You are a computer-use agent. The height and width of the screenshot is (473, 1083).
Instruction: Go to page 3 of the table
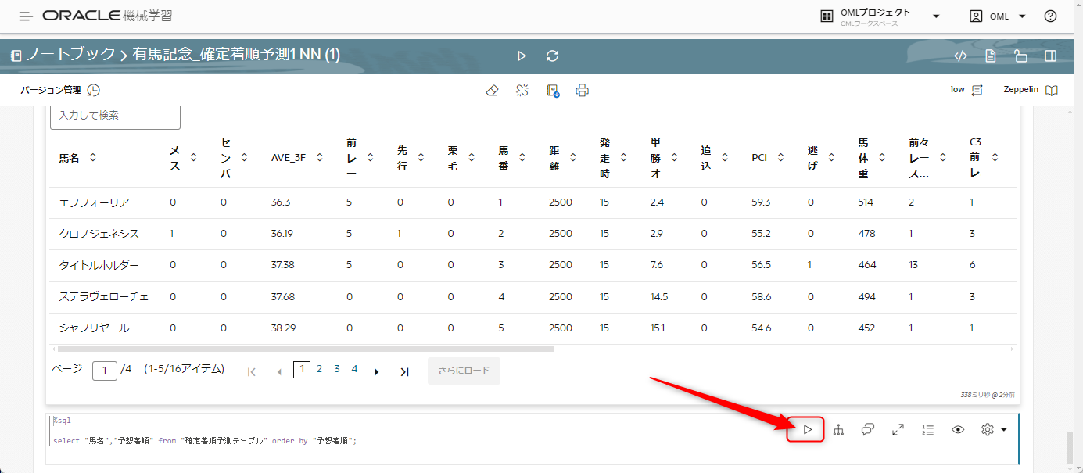[x=337, y=369]
